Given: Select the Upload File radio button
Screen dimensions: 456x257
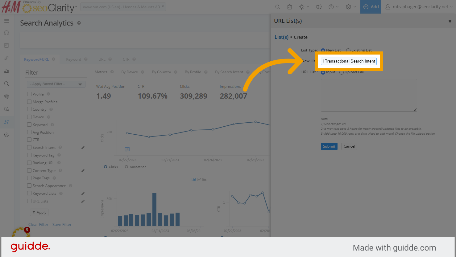Looking at the screenshot, I should click(342, 72).
